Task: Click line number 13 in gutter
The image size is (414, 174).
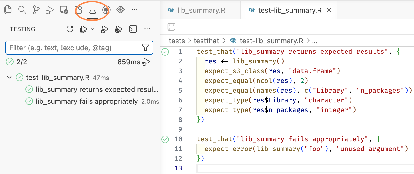Action: click(x=179, y=168)
